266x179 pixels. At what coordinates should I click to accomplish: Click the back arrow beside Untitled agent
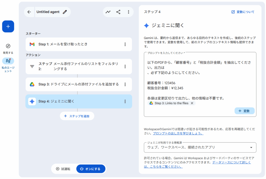(x=29, y=12)
